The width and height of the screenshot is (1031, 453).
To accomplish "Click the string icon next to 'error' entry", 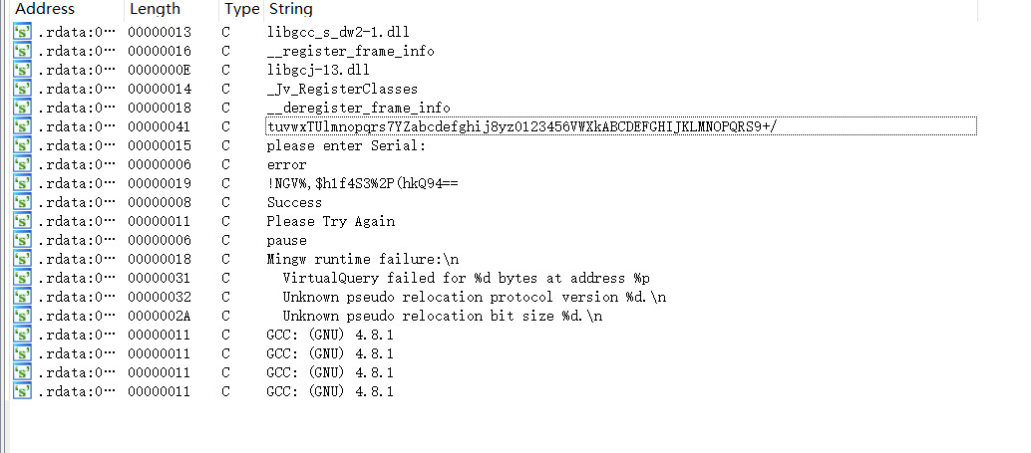I will point(22,164).
